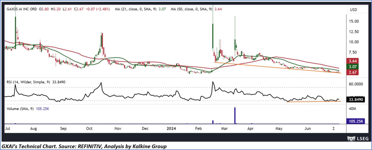Click the Jun label on time axis
Image resolution: width=372 pixels, height=150 pixels.
click(x=308, y=129)
